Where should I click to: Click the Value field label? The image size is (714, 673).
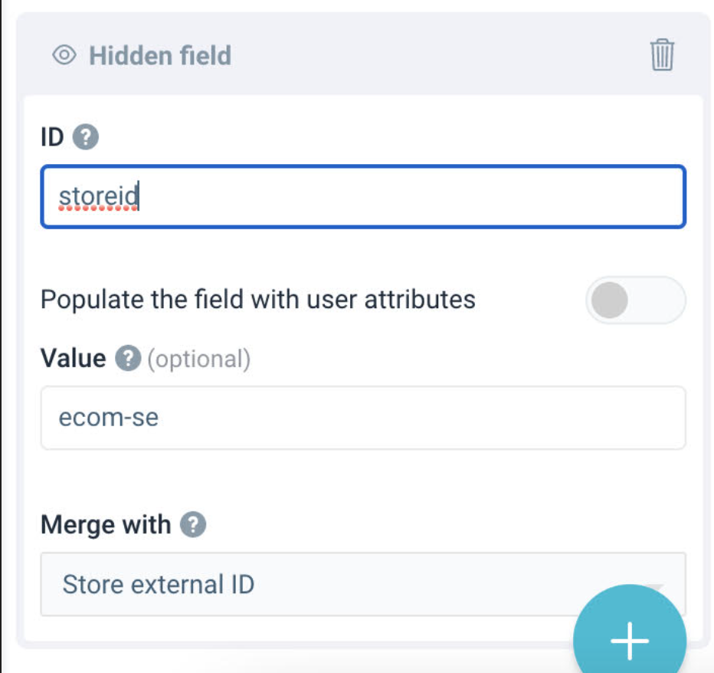[x=74, y=358]
